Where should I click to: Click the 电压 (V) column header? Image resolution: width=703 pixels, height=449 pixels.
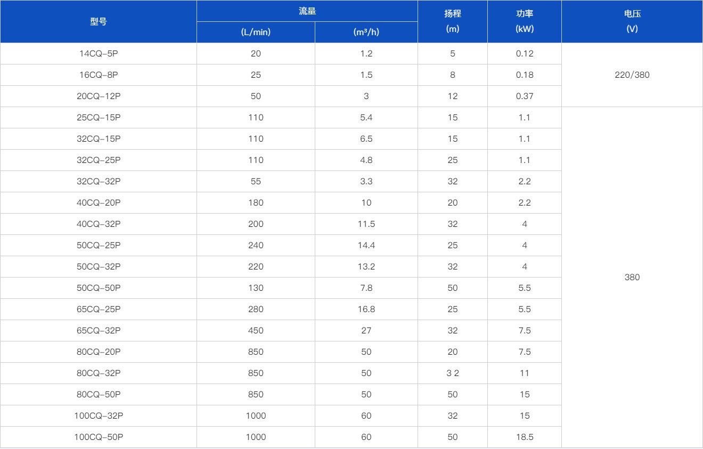coord(632,22)
